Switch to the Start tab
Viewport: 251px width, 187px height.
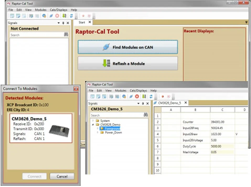(82, 23)
